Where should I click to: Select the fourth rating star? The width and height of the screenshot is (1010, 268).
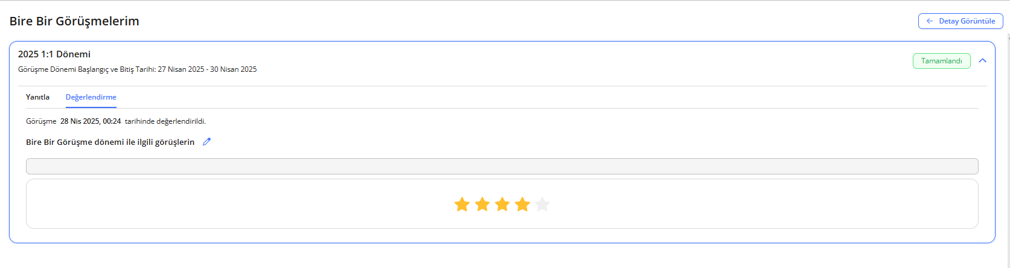(523, 205)
